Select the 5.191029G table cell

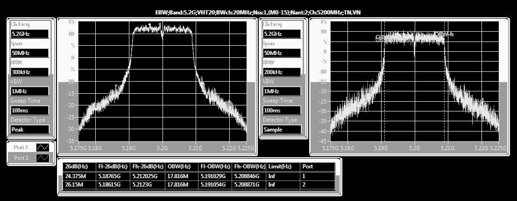[215, 176]
